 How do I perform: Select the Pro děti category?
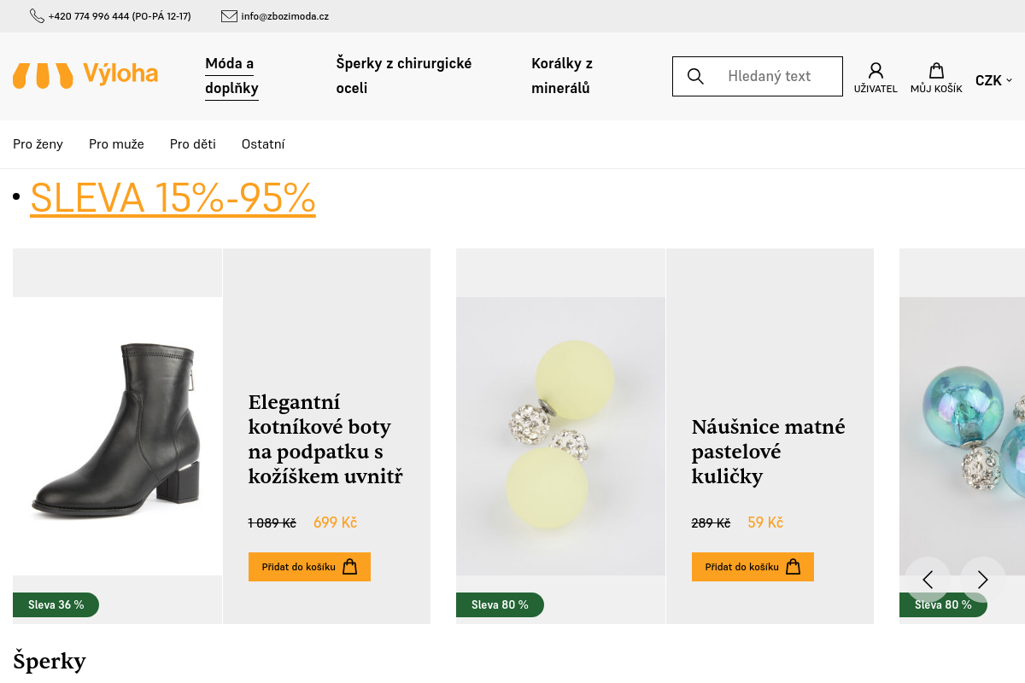tap(192, 144)
